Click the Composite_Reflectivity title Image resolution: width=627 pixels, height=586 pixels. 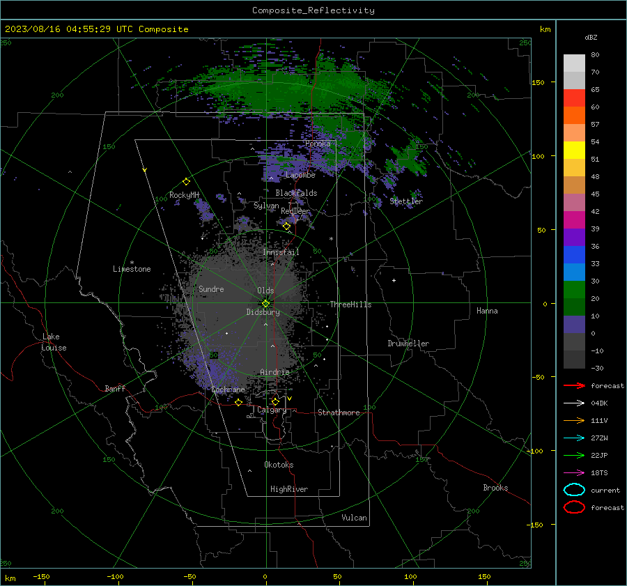point(313,10)
